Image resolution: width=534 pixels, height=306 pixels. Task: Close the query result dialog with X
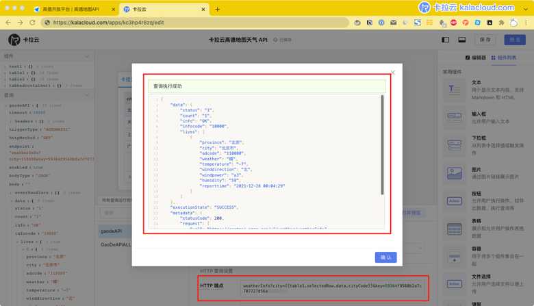(x=393, y=73)
